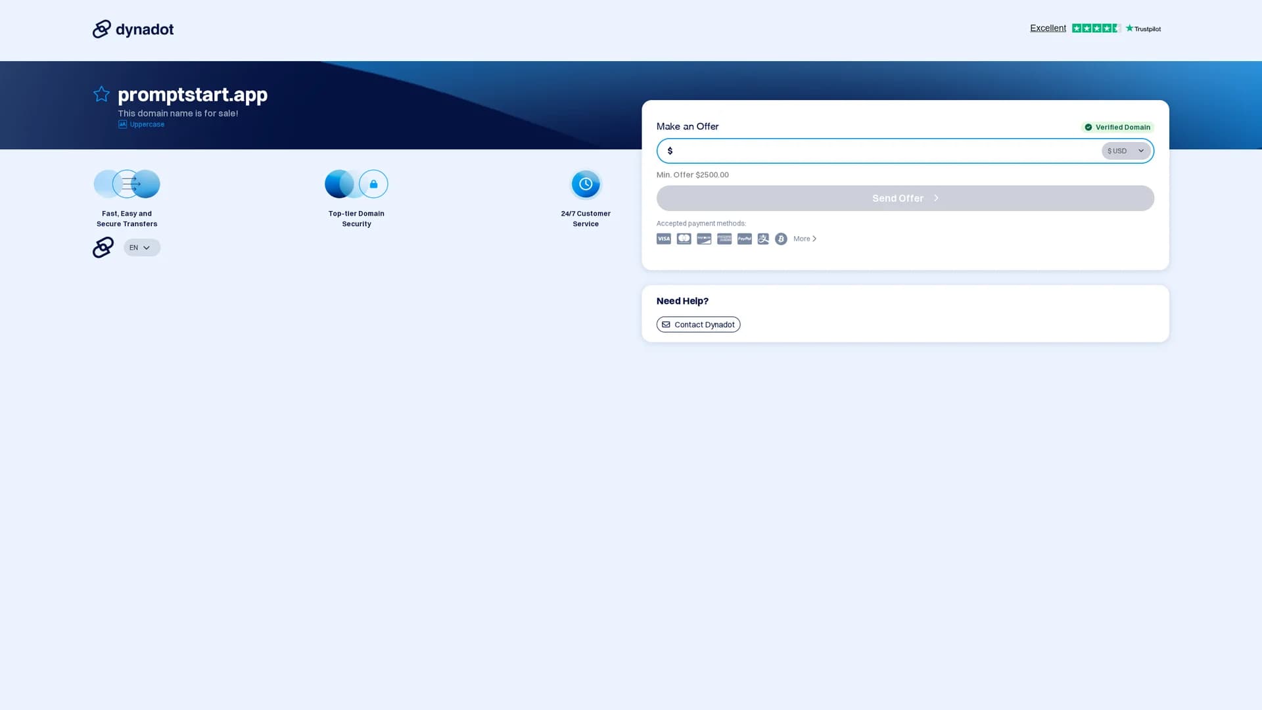Expand More payment methods
Viewport: 1262px width, 710px height.
click(x=805, y=239)
